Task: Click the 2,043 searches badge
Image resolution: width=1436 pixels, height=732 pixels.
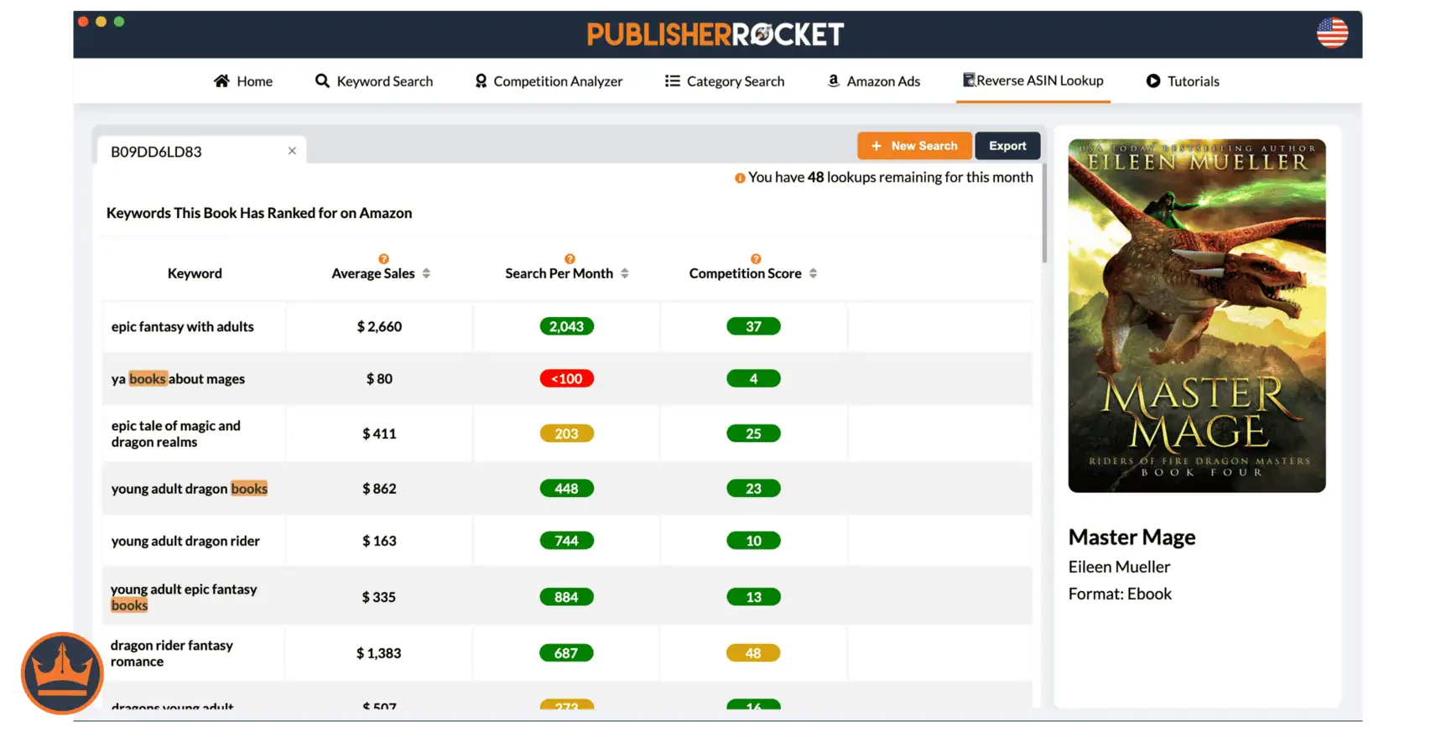Action: coord(567,326)
